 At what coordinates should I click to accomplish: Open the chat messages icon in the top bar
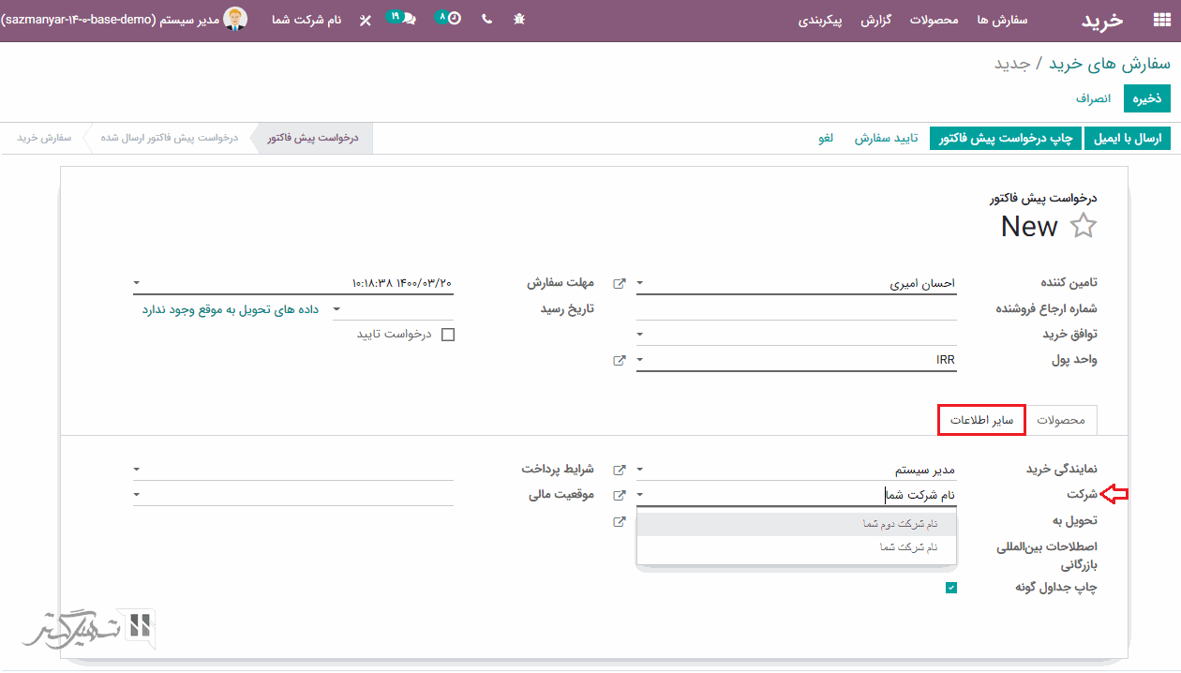(408, 19)
